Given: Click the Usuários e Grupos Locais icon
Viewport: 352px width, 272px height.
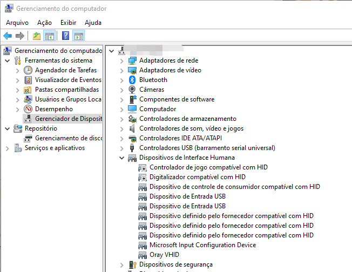Looking at the screenshot, I should click(28, 99).
